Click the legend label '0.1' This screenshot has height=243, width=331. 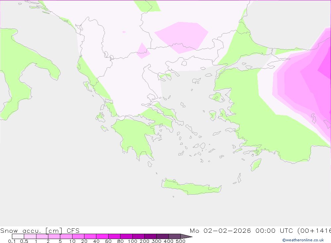[12, 241]
